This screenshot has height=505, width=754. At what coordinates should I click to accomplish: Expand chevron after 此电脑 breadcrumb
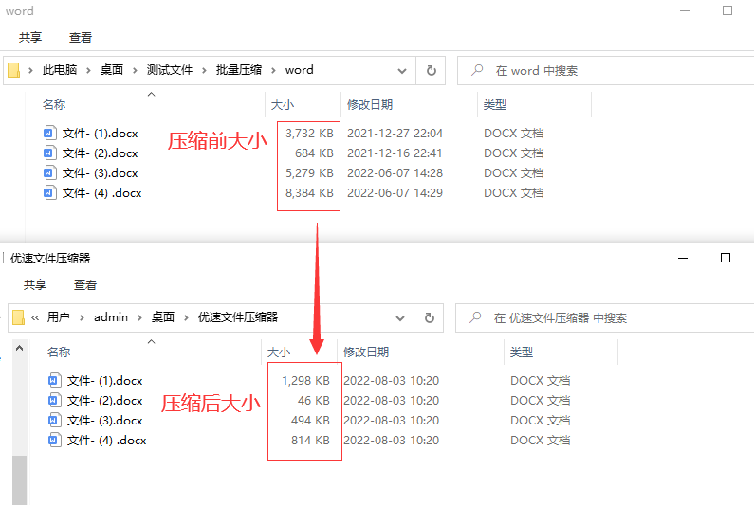88,71
